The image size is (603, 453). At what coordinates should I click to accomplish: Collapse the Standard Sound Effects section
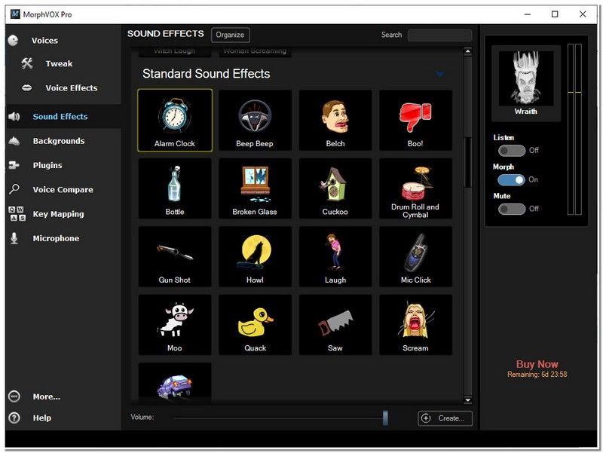click(x=440, y=74)
